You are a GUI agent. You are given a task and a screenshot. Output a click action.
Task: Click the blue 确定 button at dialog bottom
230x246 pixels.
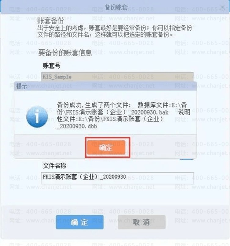point(80,222)
